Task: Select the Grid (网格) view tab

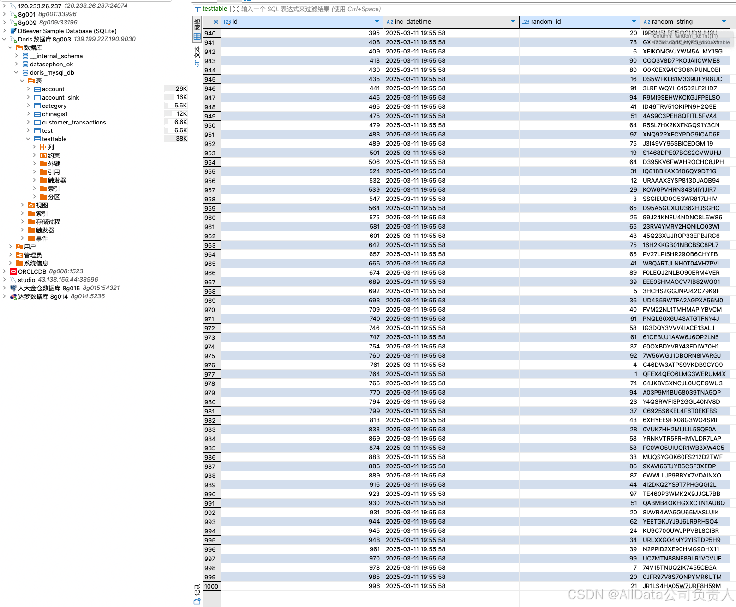Action: tap(197, 30)
